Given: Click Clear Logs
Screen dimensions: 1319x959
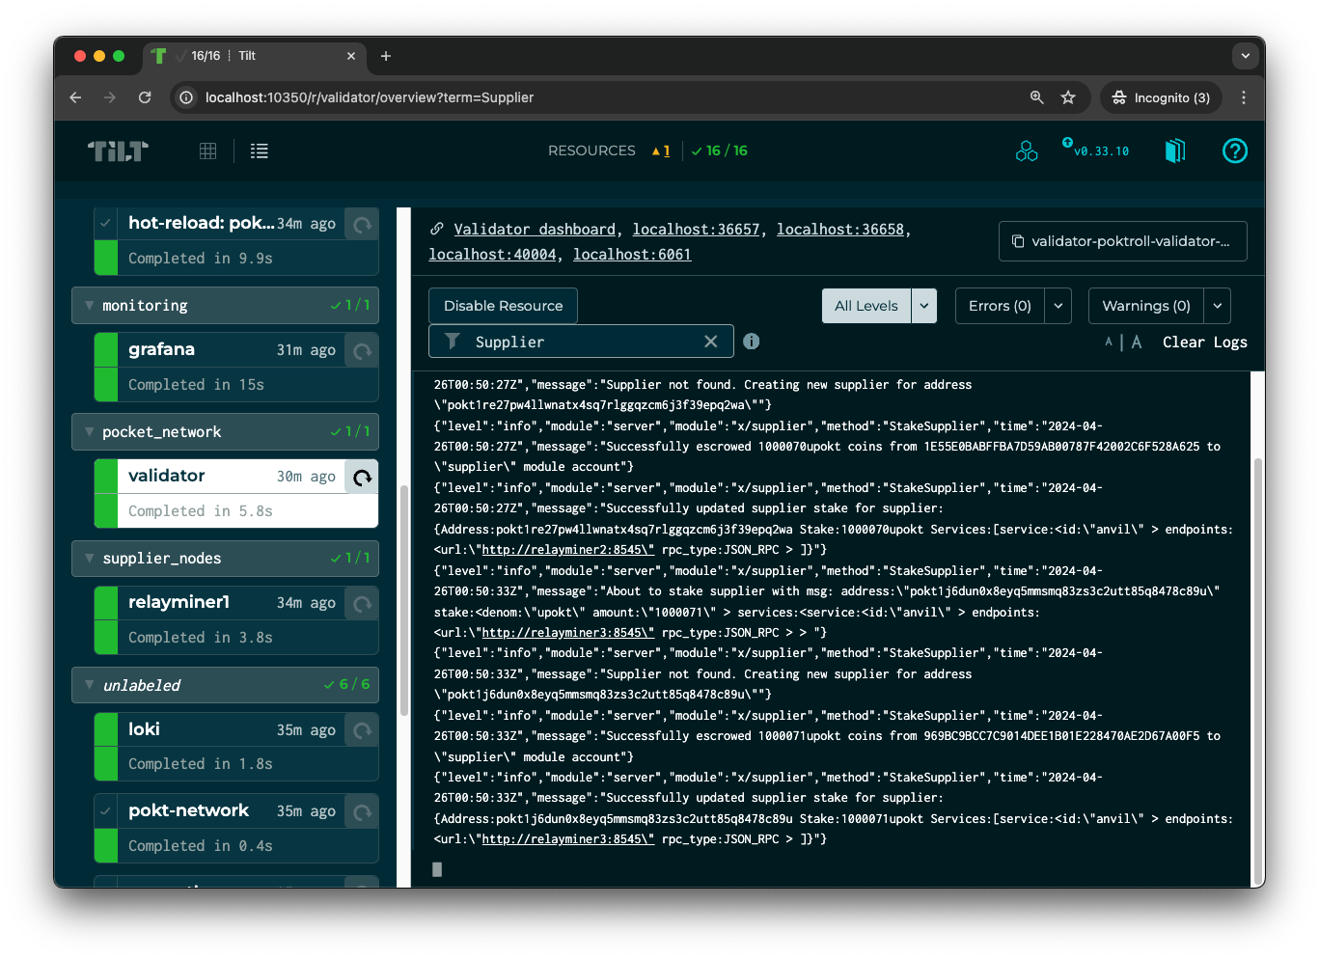Looking at the screenshot, I should pos(1204,342).
